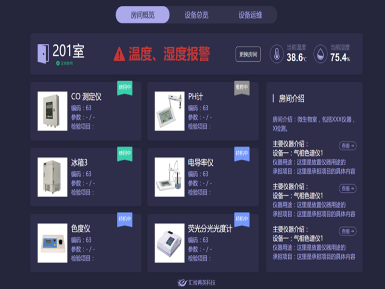Click the blue 待机中 badge on 电导率仪
385x289 pixels.
tap(242, 154)
